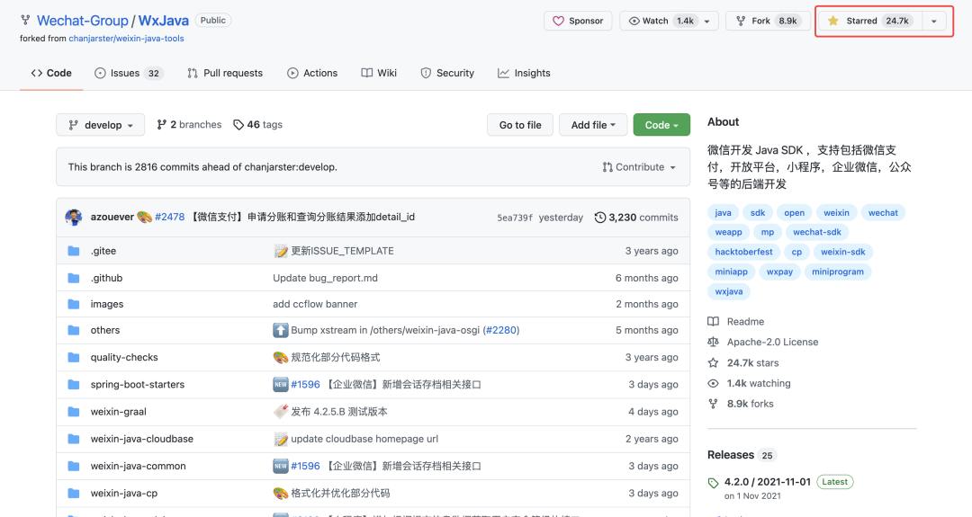The image size is (972, 517).
Task: Open the spring-boot-starters folder
Action: coord(138,385)
